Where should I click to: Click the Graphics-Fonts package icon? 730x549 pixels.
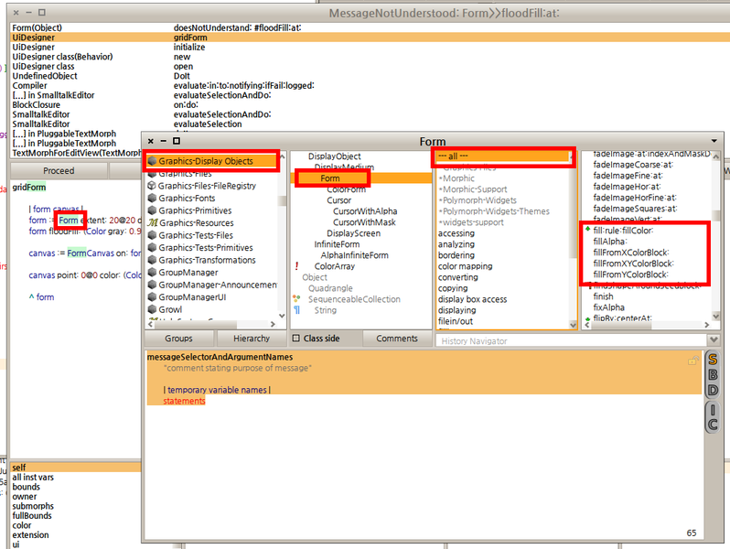[x=152, y=199]
